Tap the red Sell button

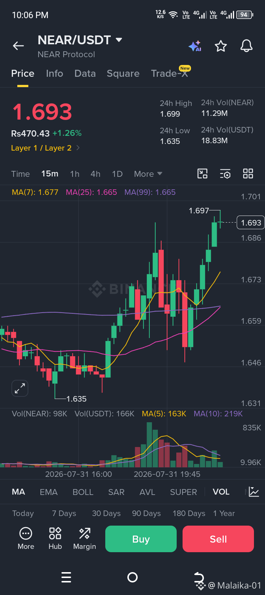pos(218,539)
